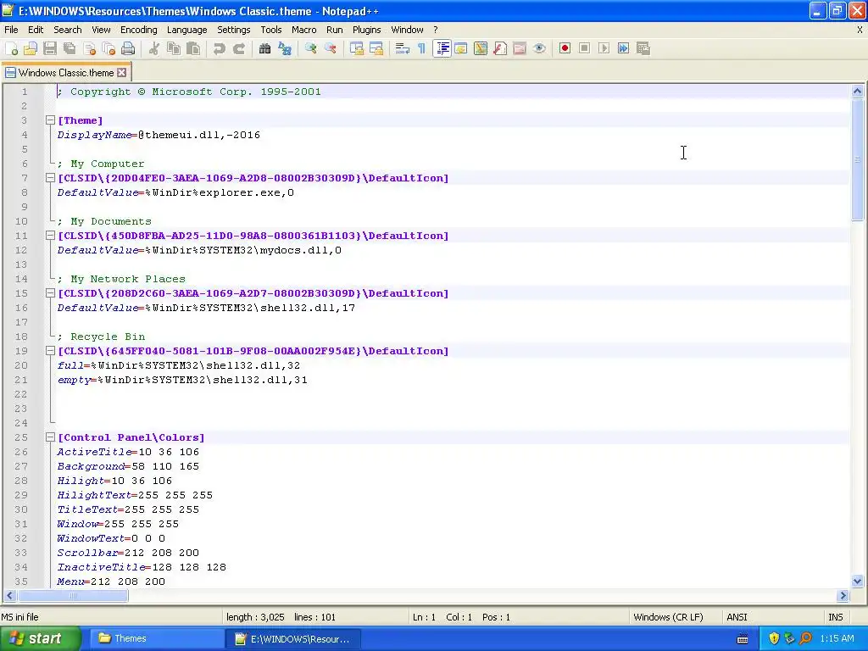
Task: Collapse fold marker on line 19
Action: pos(50,350)
